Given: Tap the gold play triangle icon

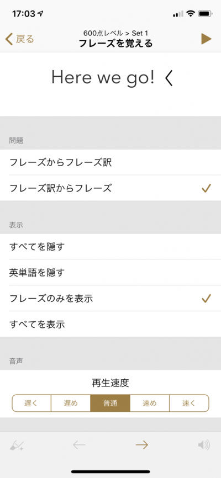Looking at the screenshot, I should [x=206, y=39].
